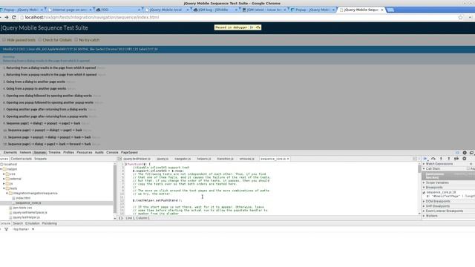Select Snippets navigator tab
This screenshot has width=475, height=267.
click(40, 159)
